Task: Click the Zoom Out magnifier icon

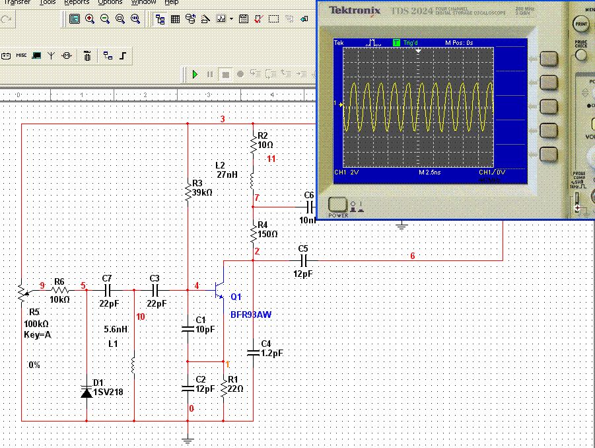Action: (105, 19)
